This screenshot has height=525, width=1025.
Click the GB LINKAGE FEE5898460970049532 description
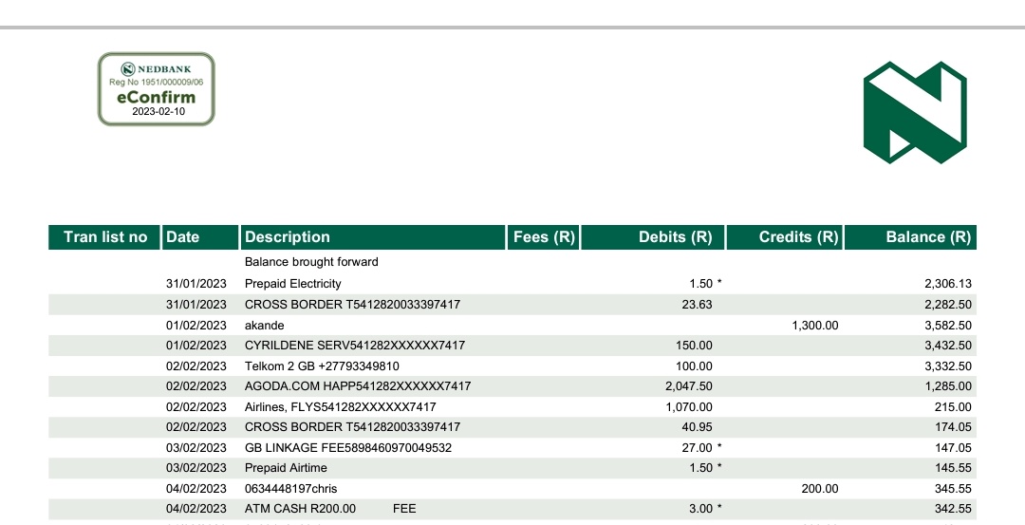(347, 448)
